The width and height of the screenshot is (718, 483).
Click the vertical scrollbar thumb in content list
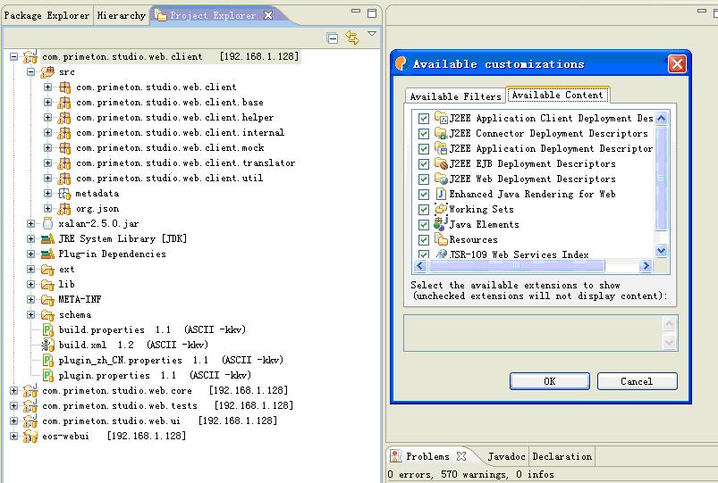coord(661,179)
